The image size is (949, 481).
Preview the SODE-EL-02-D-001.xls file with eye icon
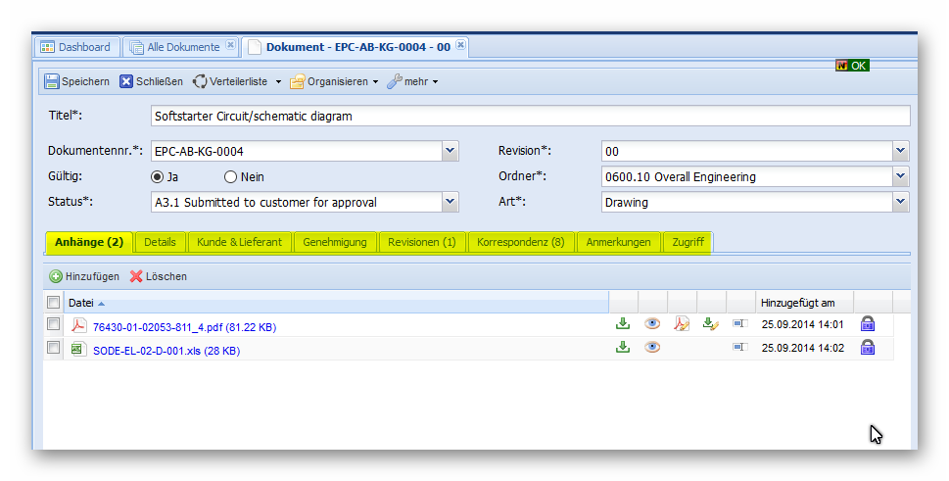pos(652,347)
